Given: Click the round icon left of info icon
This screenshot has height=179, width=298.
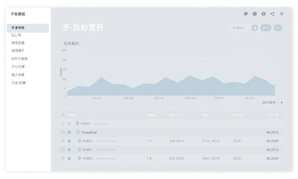Looking at the screenshot, I should [245, 14].
